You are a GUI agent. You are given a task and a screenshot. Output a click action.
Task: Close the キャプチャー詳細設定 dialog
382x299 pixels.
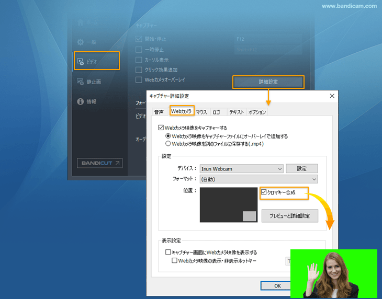point(332,96)
